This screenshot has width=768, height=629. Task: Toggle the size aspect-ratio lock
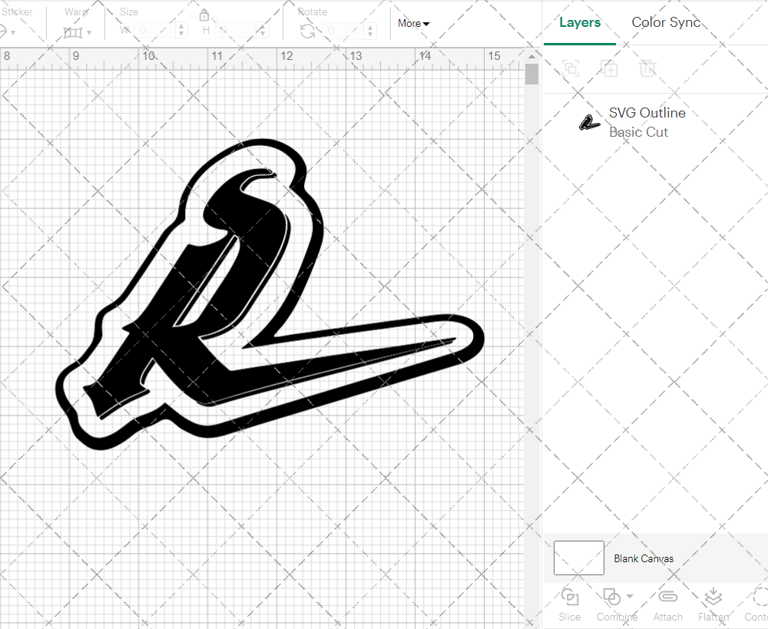(x=204, y=15)
